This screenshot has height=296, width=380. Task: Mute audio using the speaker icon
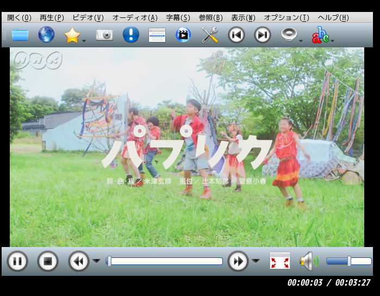309,261
